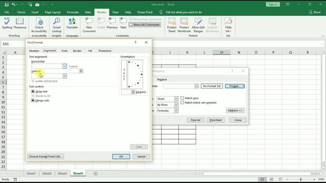Open Smart Lookup insights
The width and height of the screenshot is (326, 183).
click(x=57, y=25)
